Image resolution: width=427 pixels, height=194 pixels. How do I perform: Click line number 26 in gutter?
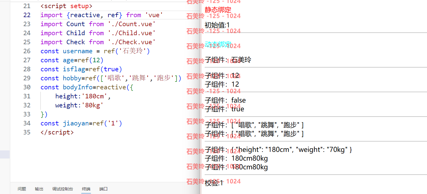coord(27,51)
